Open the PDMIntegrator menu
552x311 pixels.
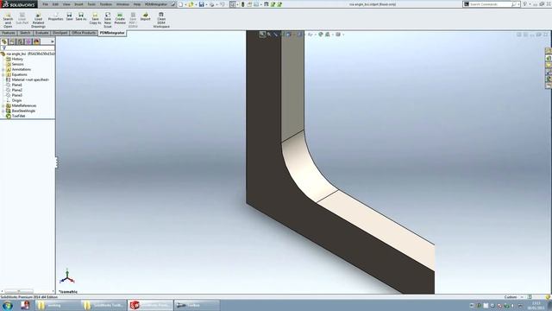(156, 4)
